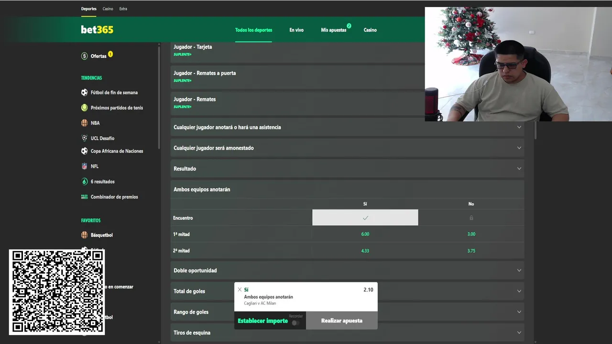Select the tennis ball icon for Próximos partidos
The width and height of the screenshot is (612, 344).
tap(85, 107)
